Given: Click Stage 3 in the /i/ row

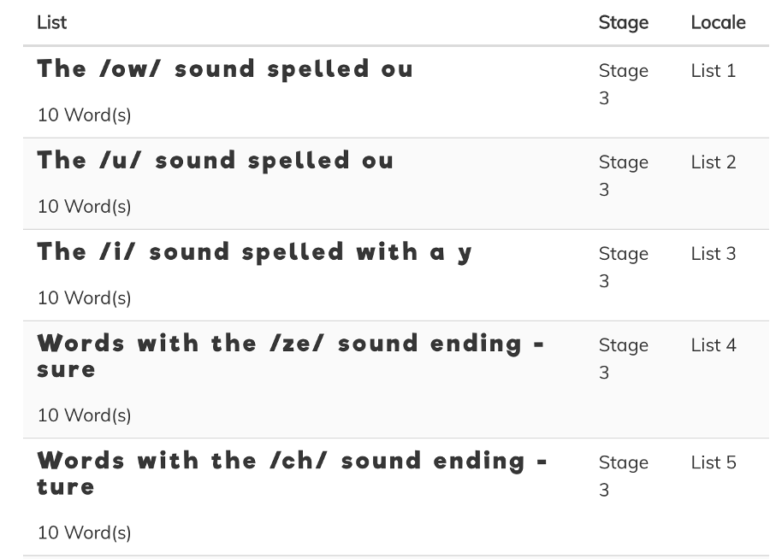Looking at the screenshot, I should 623,268.
